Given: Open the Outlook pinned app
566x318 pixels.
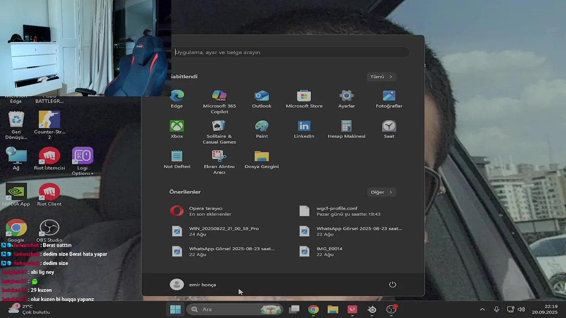Looking at the screenshot, I should [x=262, y=99].
